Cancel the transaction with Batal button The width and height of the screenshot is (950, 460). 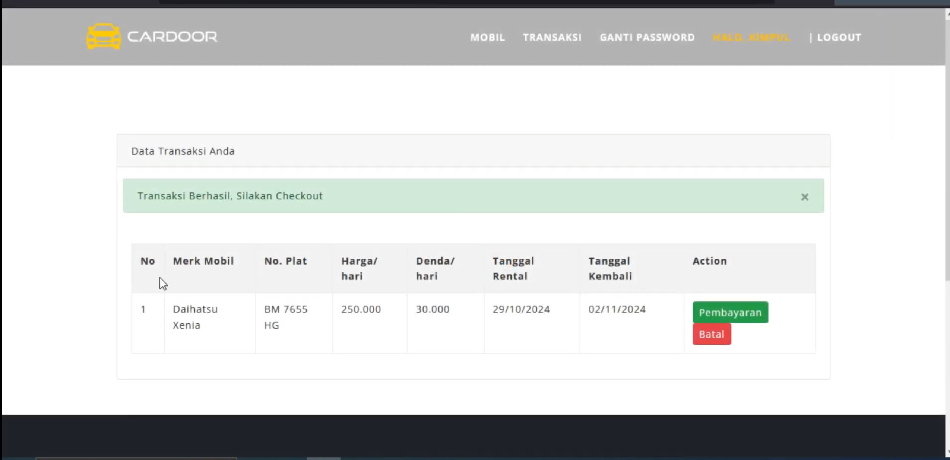712,334
